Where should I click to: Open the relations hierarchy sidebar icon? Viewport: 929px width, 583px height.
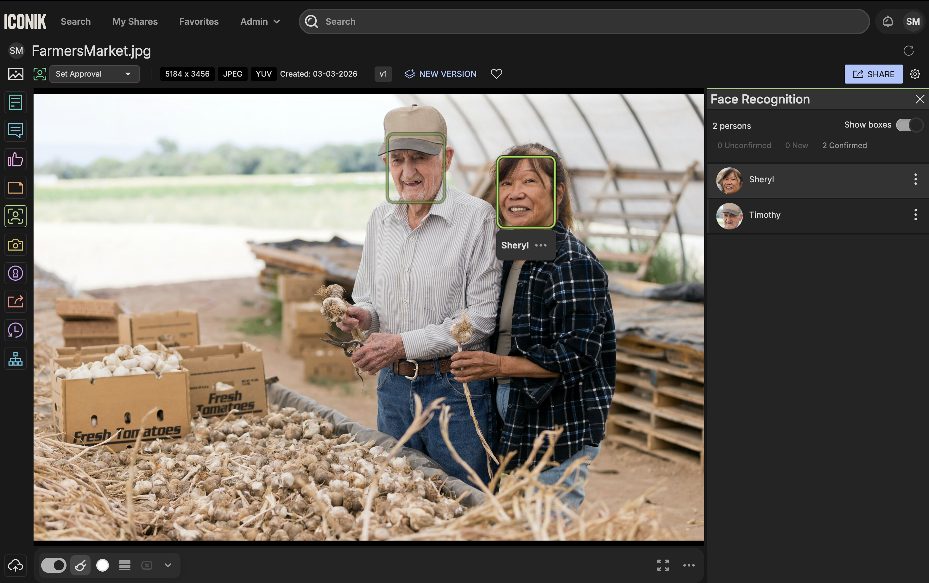tap(16, 359)
